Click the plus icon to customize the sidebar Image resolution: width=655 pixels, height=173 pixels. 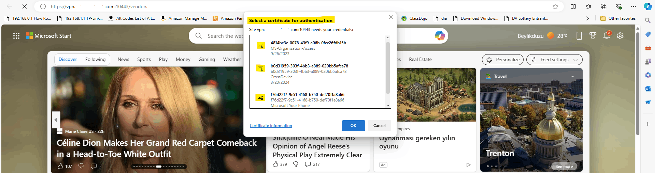click(x=648, y=124)
